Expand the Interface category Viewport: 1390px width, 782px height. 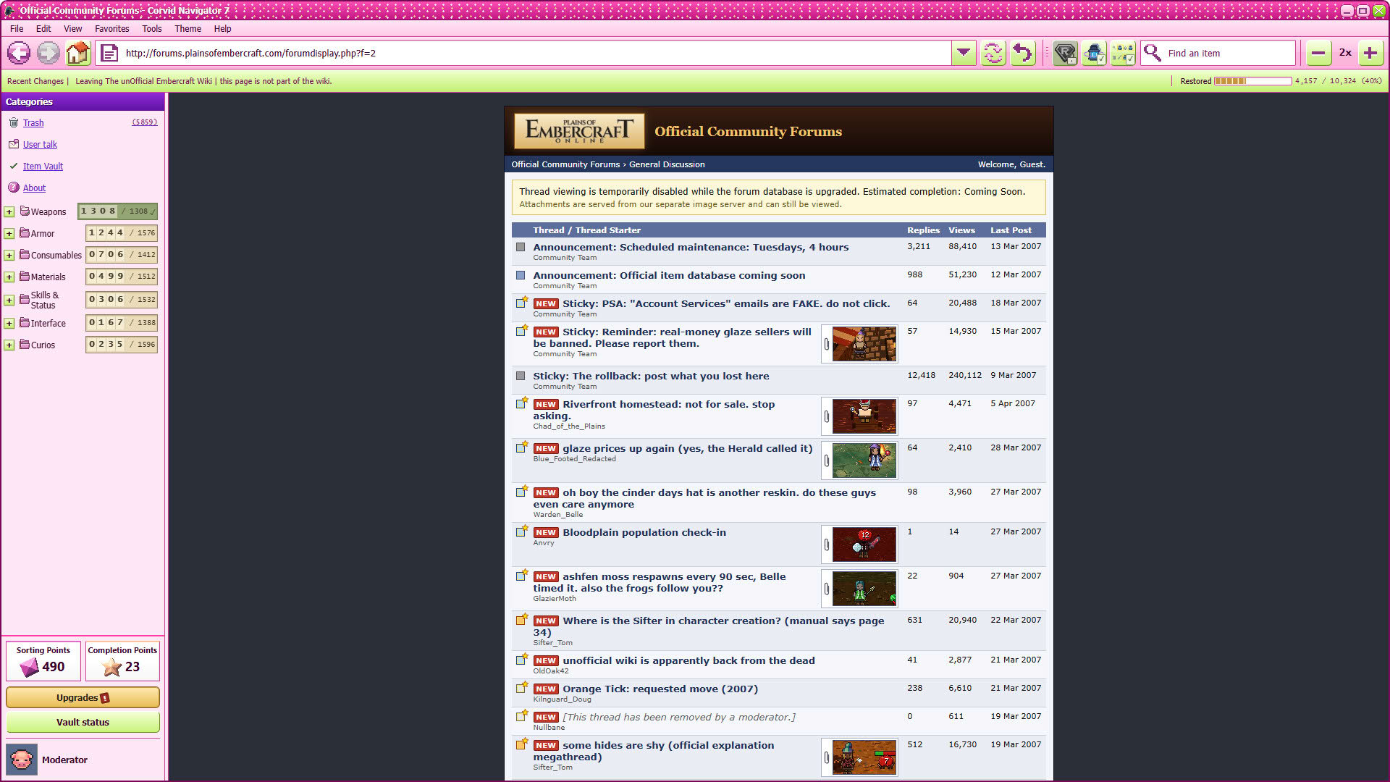click(x=9, y=324)
